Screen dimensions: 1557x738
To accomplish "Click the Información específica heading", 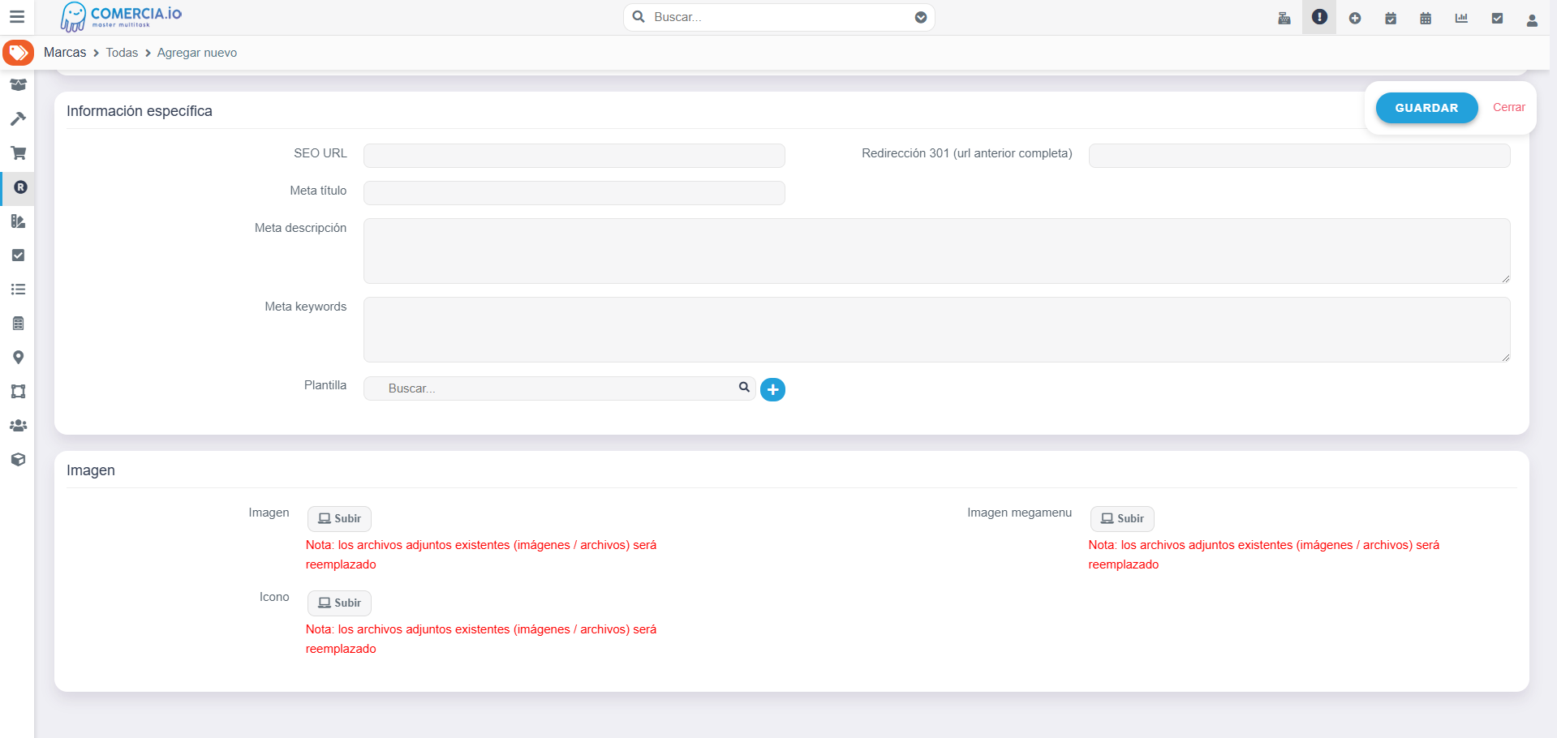I will coord(140,111).
